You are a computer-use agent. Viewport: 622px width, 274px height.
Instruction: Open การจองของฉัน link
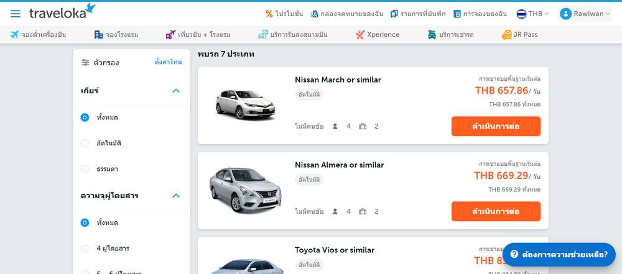(x=480, y=14)
